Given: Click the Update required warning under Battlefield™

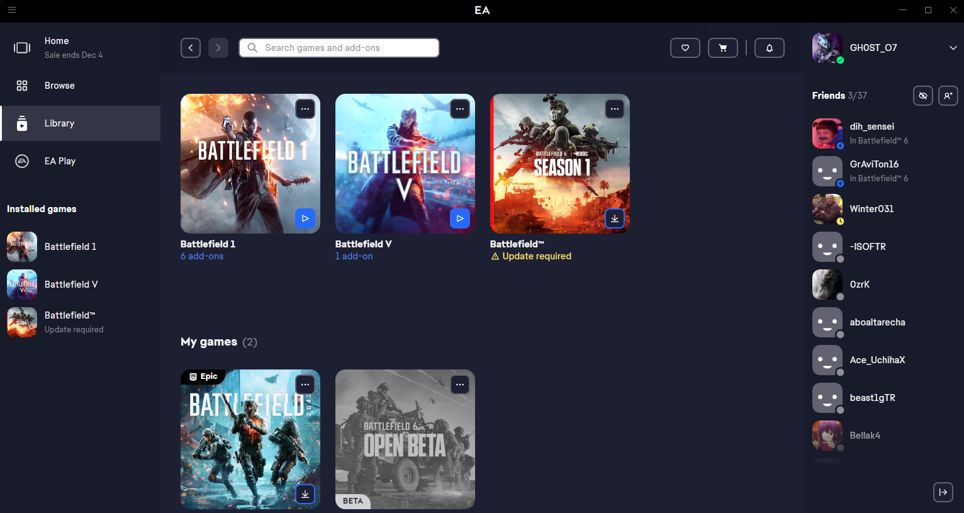Looking at the screenshot, I should (531, 256).
